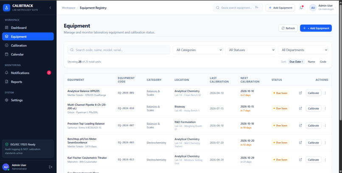The height and width of the screenshot is (173, 342).
Task: Open details icon for Benchtop pH/Ion Meter
Action: [x=300, y=143]
